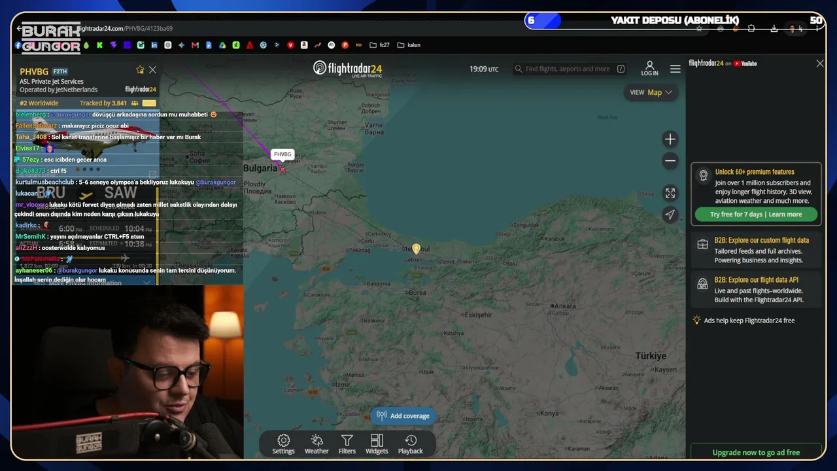
Task: Open the Amazon bookmark
Action: pos(304,45)
